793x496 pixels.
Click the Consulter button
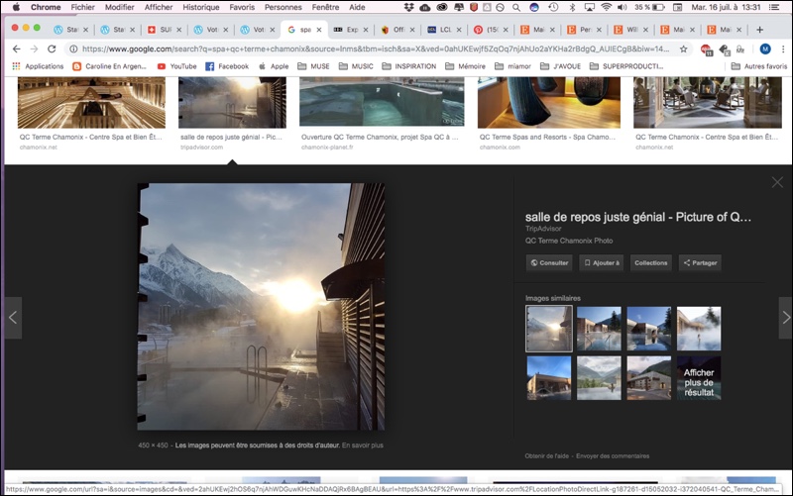pos(549,263)
